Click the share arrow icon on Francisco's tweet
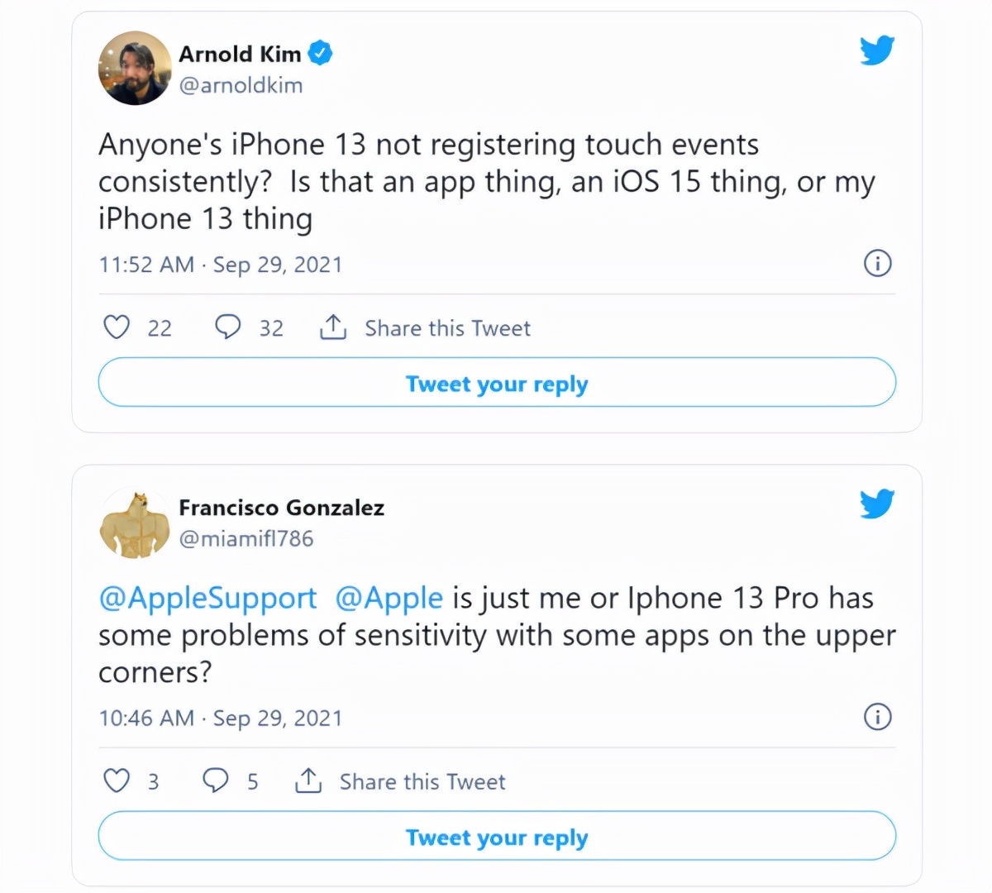 tap(308, 780)
